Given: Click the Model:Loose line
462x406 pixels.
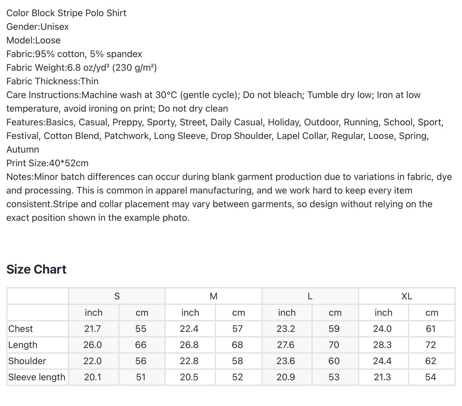Looking at the screenshot, I should click(34, 40).
